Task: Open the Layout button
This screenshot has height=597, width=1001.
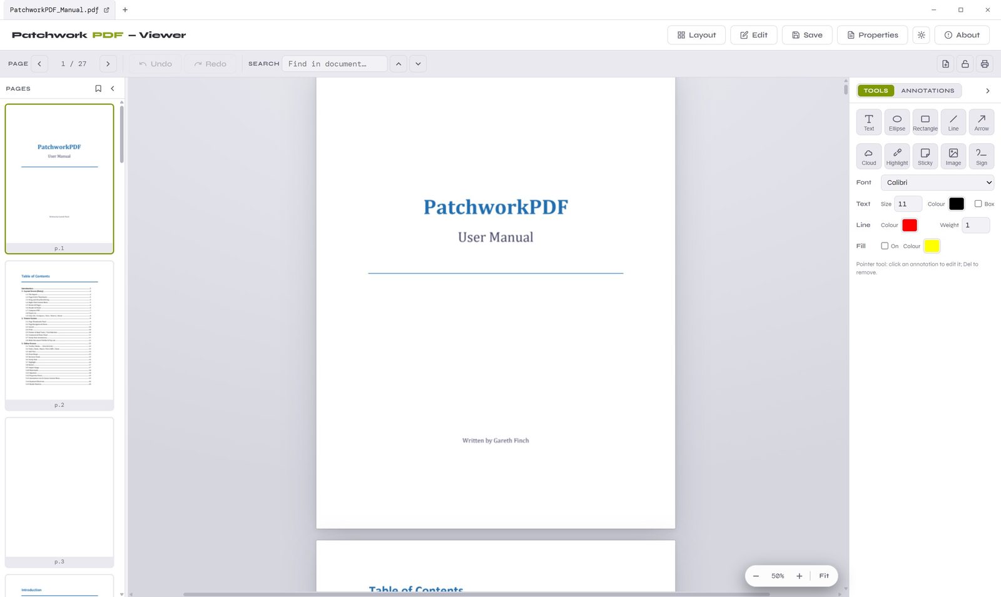Action: (x=696, y=35)
